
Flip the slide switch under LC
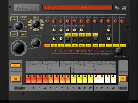[68, 40]
